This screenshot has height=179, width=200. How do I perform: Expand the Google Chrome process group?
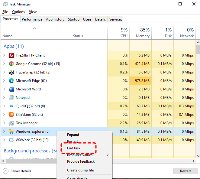(x=4, y=64)
